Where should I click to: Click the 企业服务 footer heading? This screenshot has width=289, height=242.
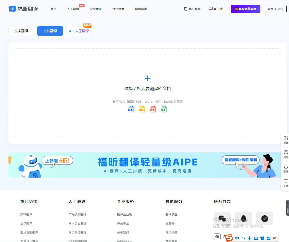[x=126, y=201]
